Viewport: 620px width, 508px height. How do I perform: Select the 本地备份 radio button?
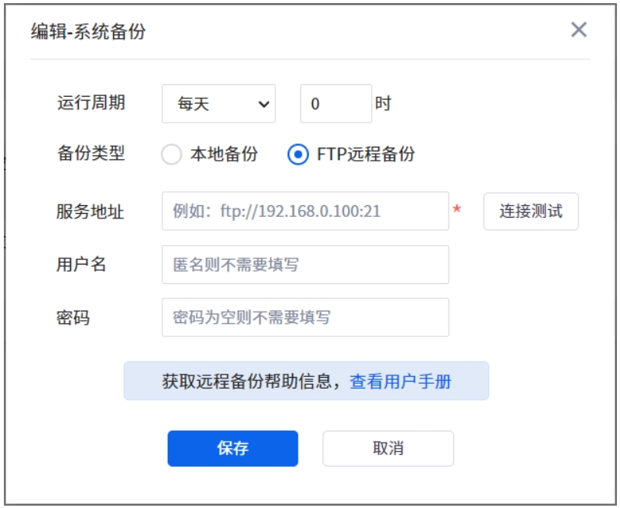click(172, 155)
